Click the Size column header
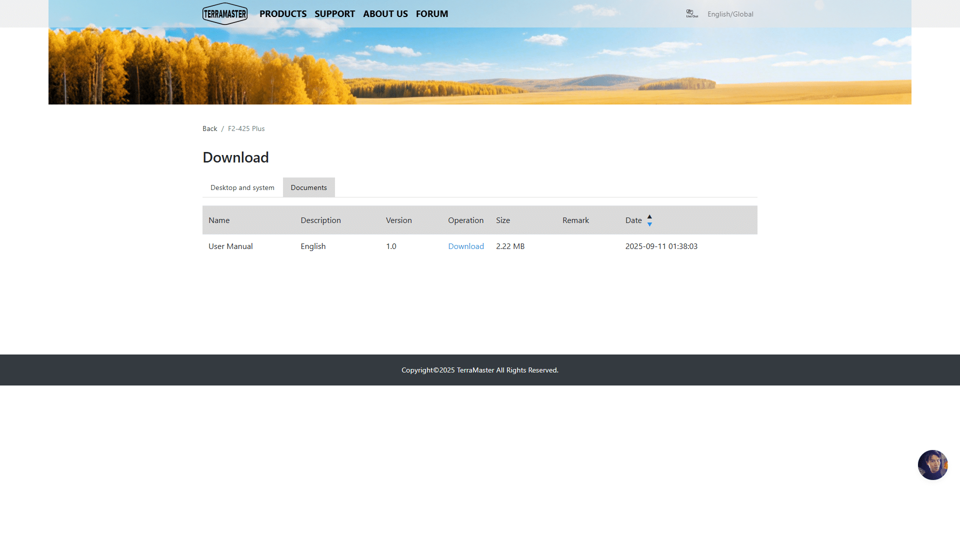960x540 pixels. [x=502, y=220]
